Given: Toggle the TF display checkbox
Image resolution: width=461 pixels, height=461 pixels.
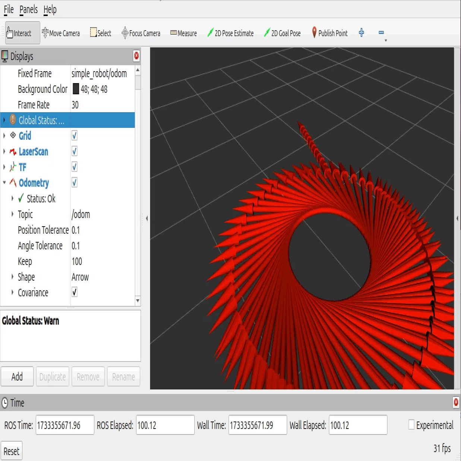Looking at the screenshot, I should click(75, 167).
